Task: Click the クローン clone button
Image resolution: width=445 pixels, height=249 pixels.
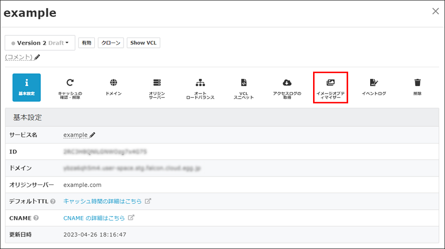Action: tap(110, 43)
